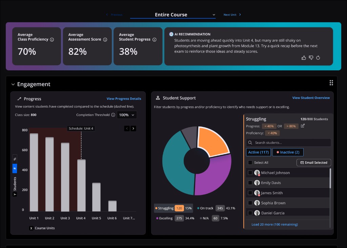Open Average Assessment Score info icon
Screen dimensions: 347x248
105,40
